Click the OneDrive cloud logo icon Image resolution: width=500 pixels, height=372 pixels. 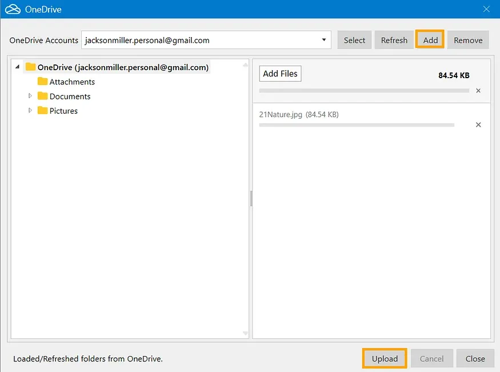coord(13,9)
